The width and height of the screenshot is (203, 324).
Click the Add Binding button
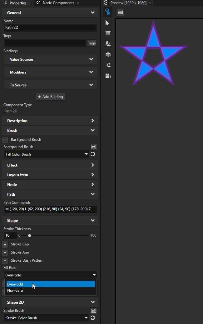click(x=51, y=97)
